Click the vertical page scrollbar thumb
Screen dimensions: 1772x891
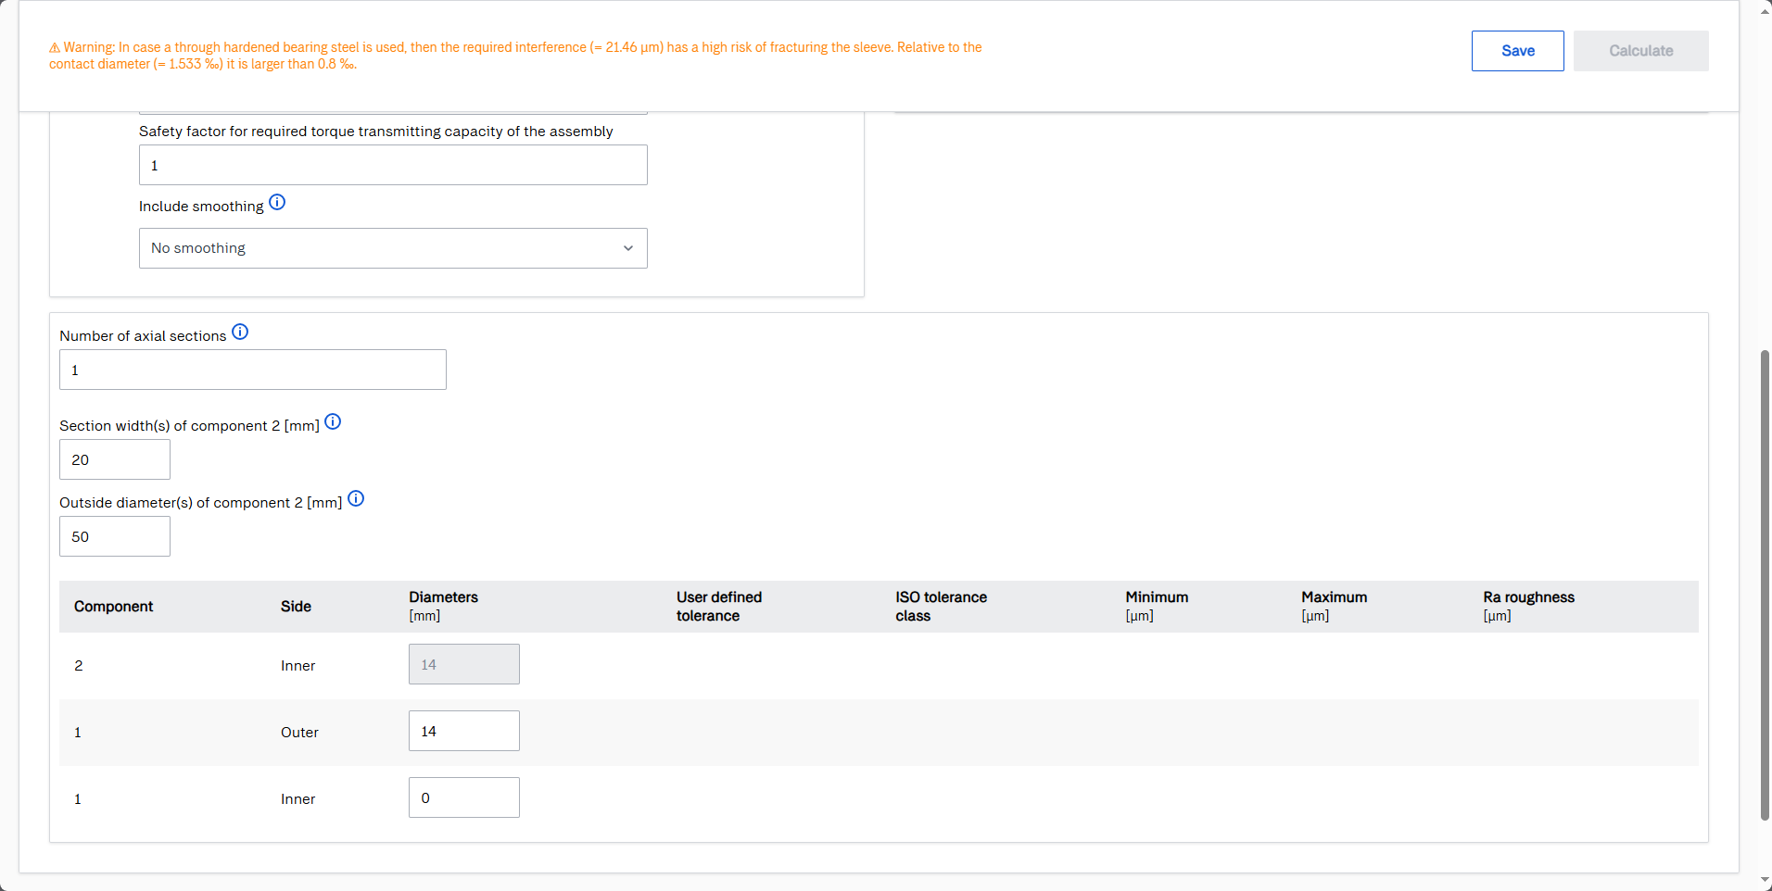[x=1765, y=584]
